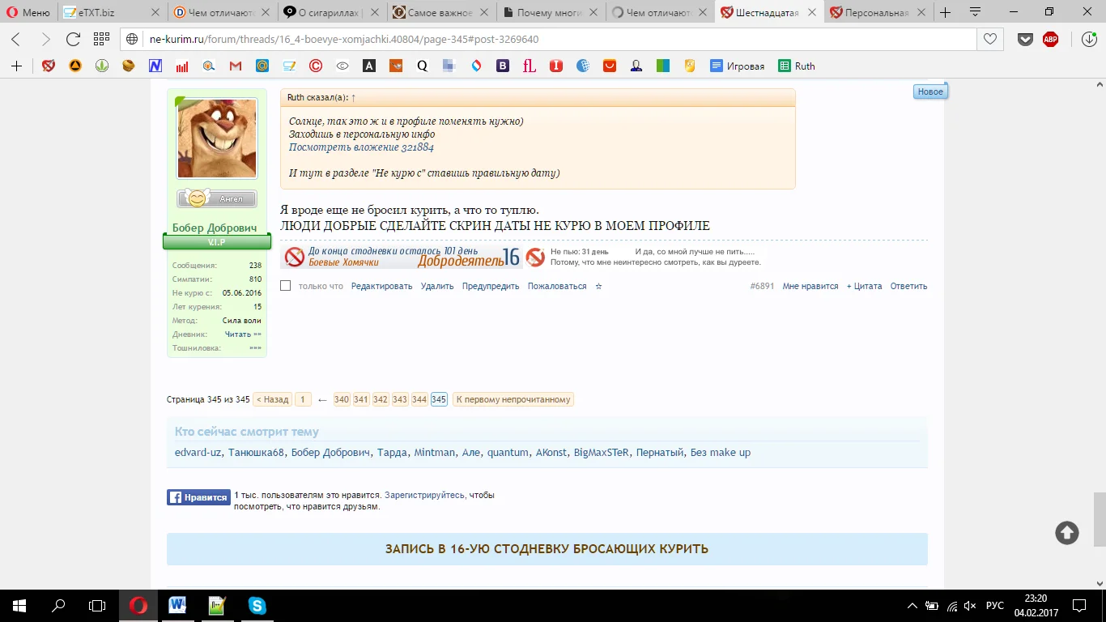The image size is (1106, 622).
Task: Click Бобер Добрович's avatar image
Action: tap(217, 138)
